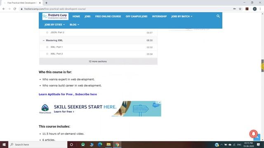Viewport: 264px width, 148px height.
Task: Collapse the Mastering XML section
Action: click(x=44, y=40)
